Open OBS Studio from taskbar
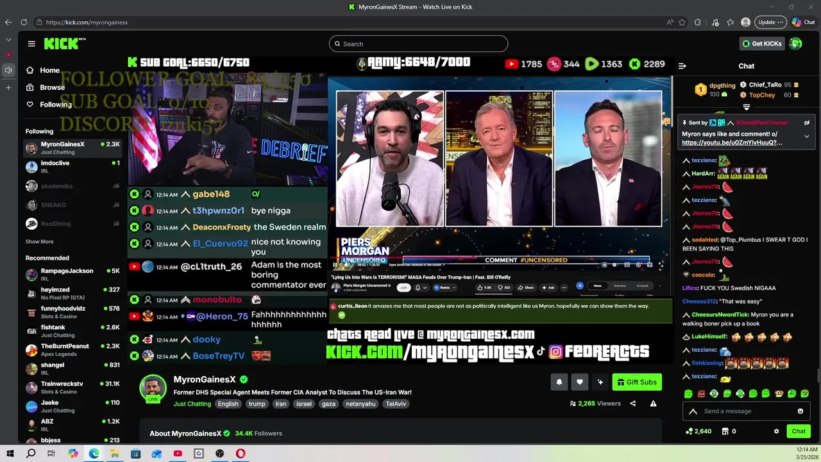This screenshot has height=462, width=821. [x=220, y=454]
